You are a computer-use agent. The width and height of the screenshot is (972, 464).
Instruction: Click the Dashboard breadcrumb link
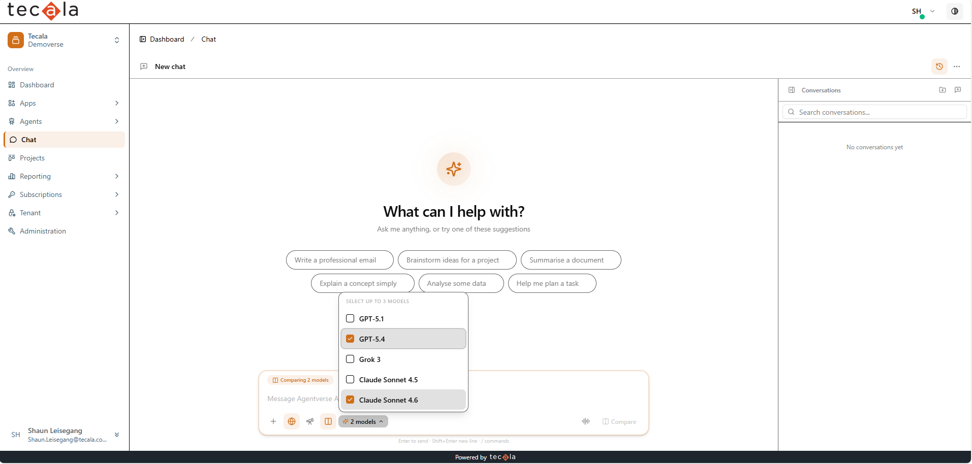[x=167, y=39]
